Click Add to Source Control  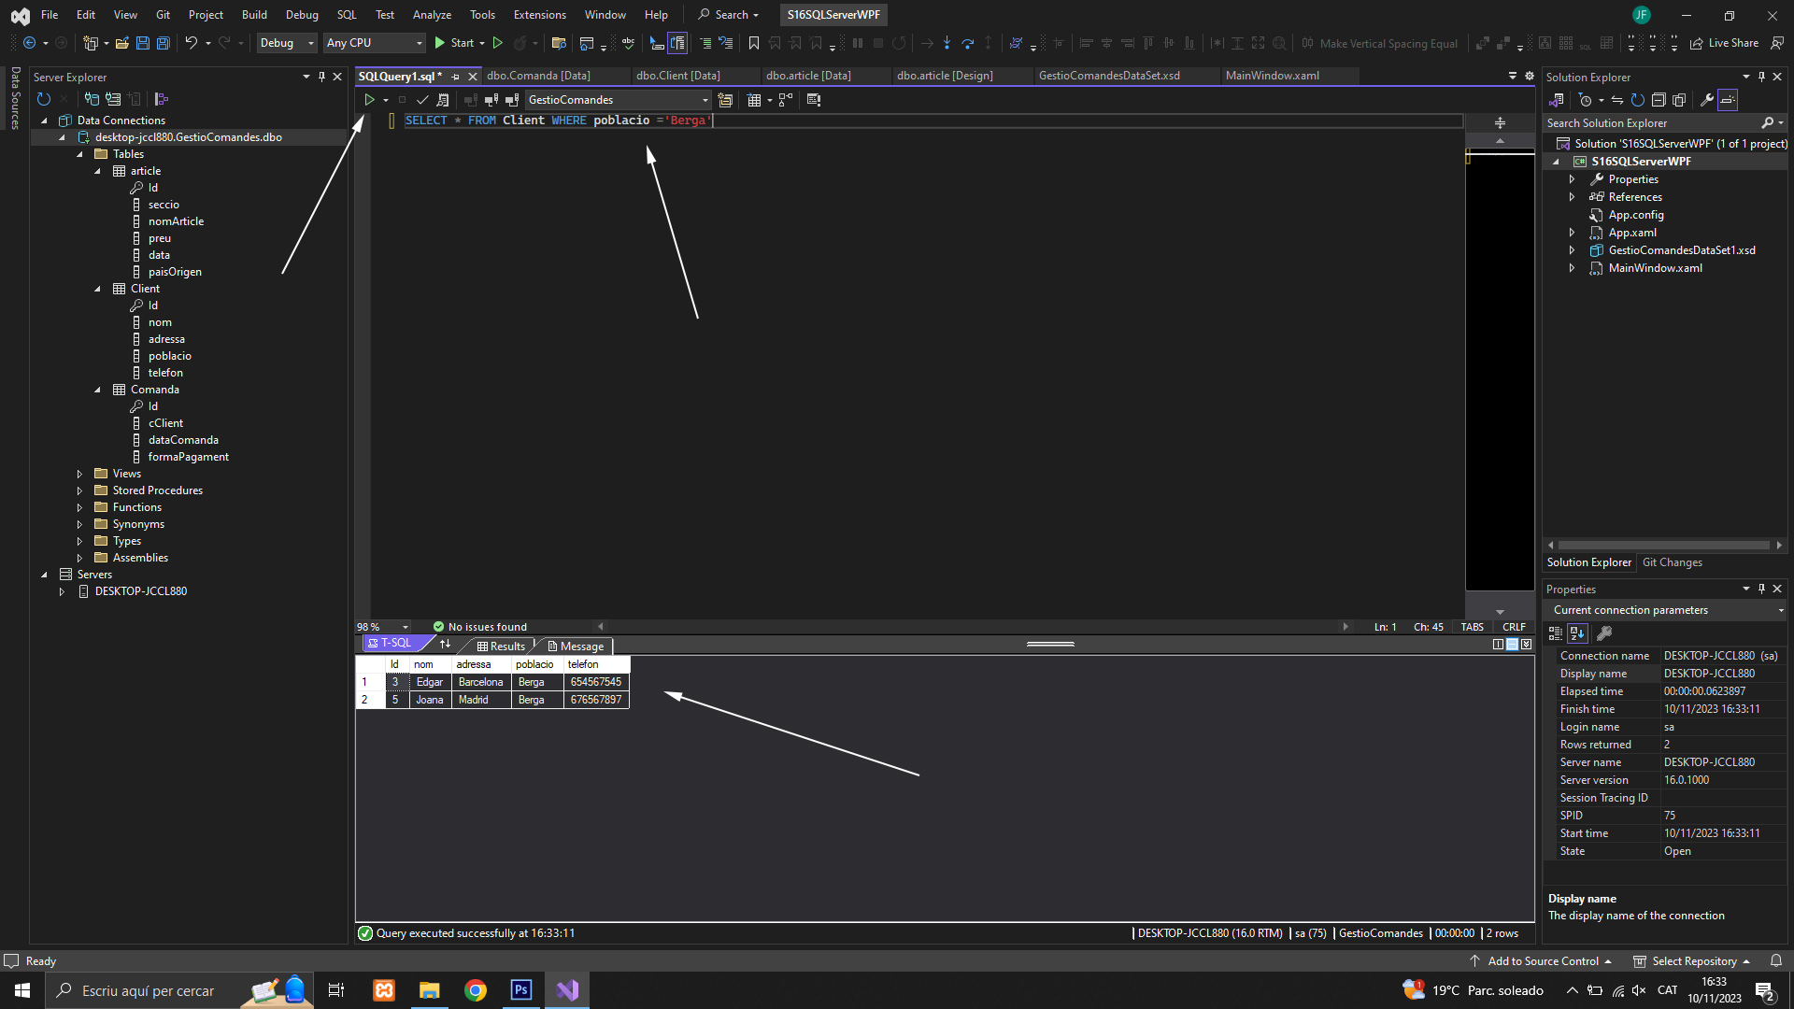pos(1542,960)
